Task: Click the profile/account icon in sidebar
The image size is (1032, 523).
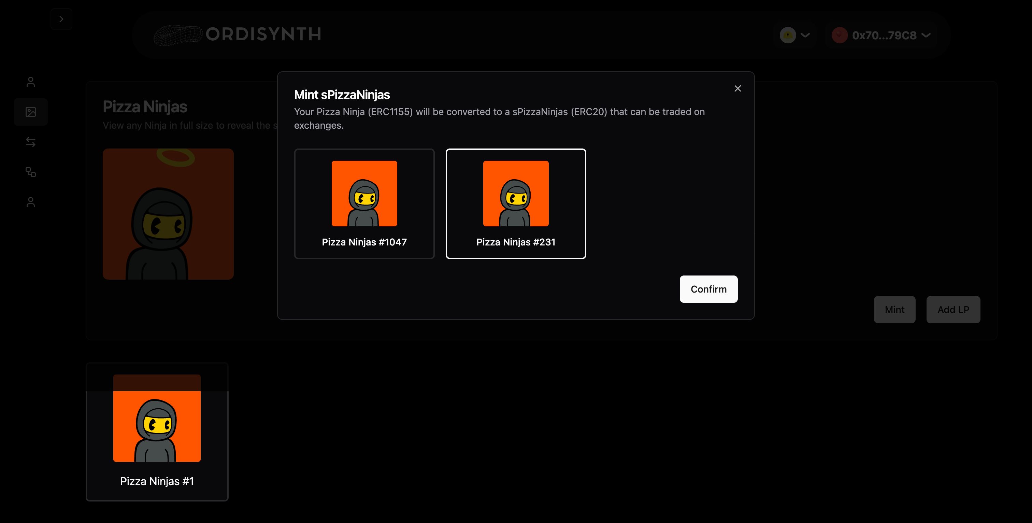Action: coord(30,81)
